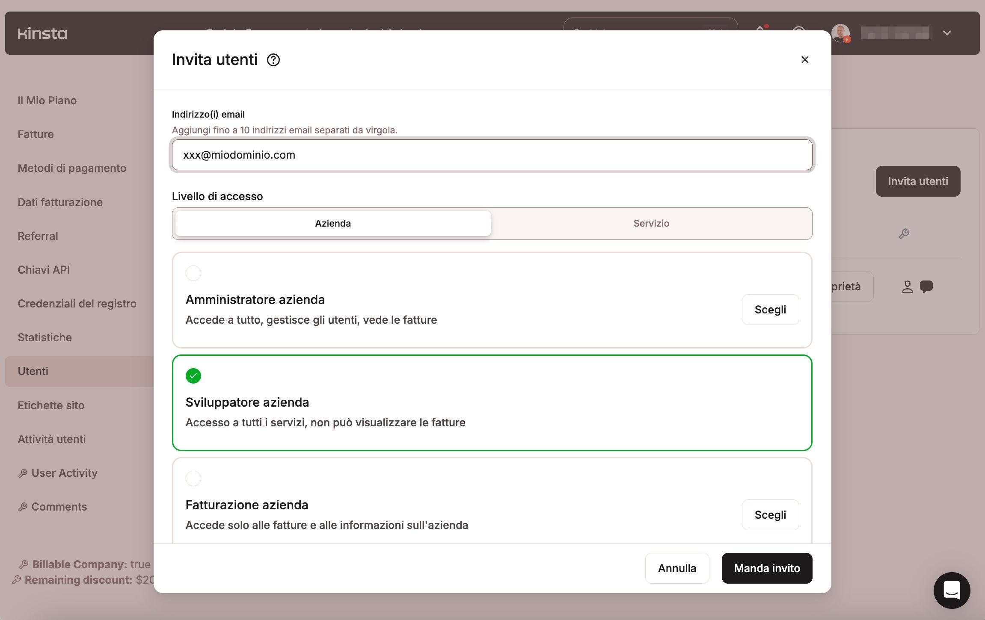
Task: Click the person icon in user row
Action: point(907,286)
